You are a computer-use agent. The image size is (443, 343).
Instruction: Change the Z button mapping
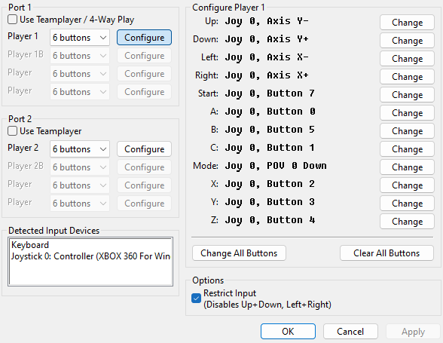point(407,222)
